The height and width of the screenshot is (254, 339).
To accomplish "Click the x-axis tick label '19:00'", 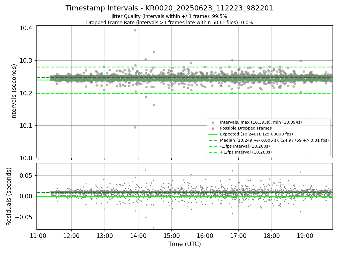I will point(305,235).
